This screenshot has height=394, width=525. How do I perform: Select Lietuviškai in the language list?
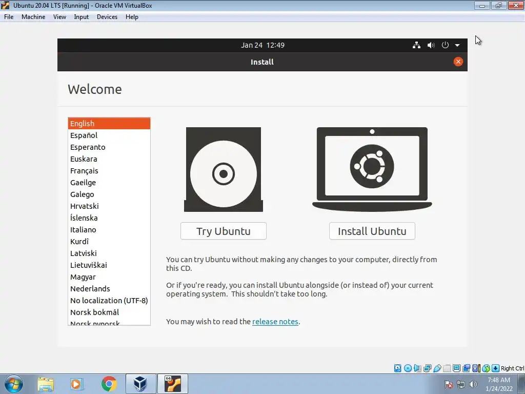(x=109, y=265)
